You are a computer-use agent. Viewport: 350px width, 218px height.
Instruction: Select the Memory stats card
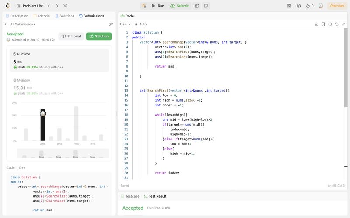point(59,87)
